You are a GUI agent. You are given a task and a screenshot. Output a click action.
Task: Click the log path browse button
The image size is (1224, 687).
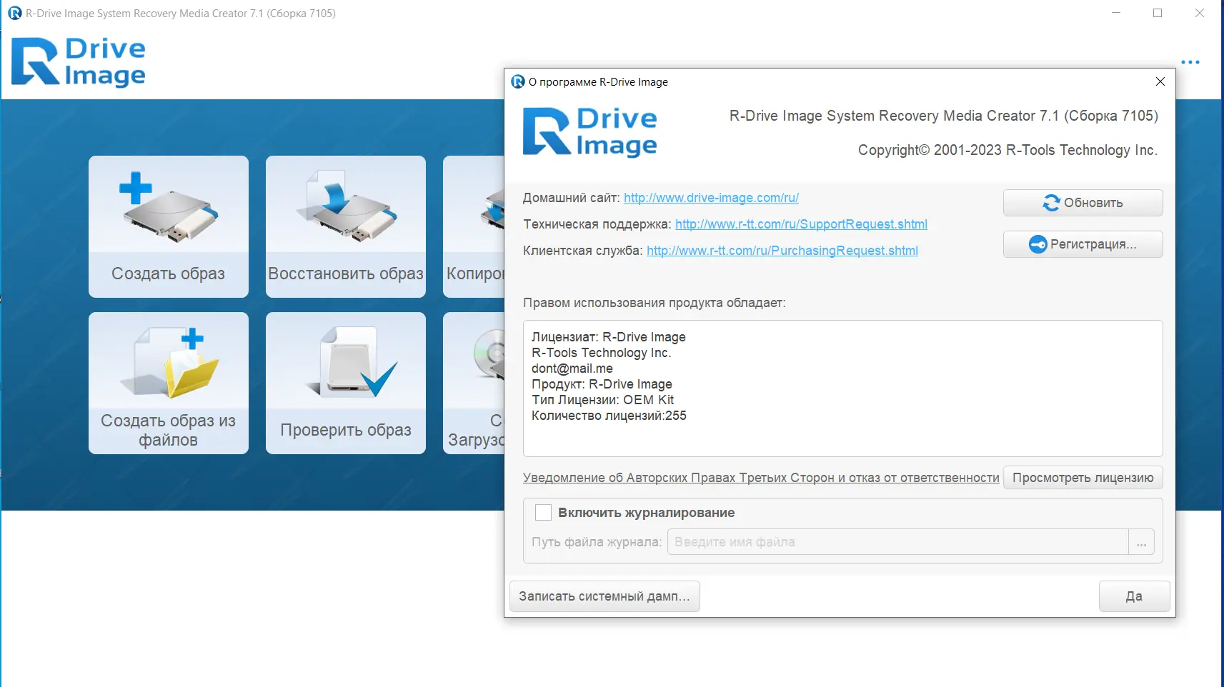pyautogui.click(x=1142, y=542)
